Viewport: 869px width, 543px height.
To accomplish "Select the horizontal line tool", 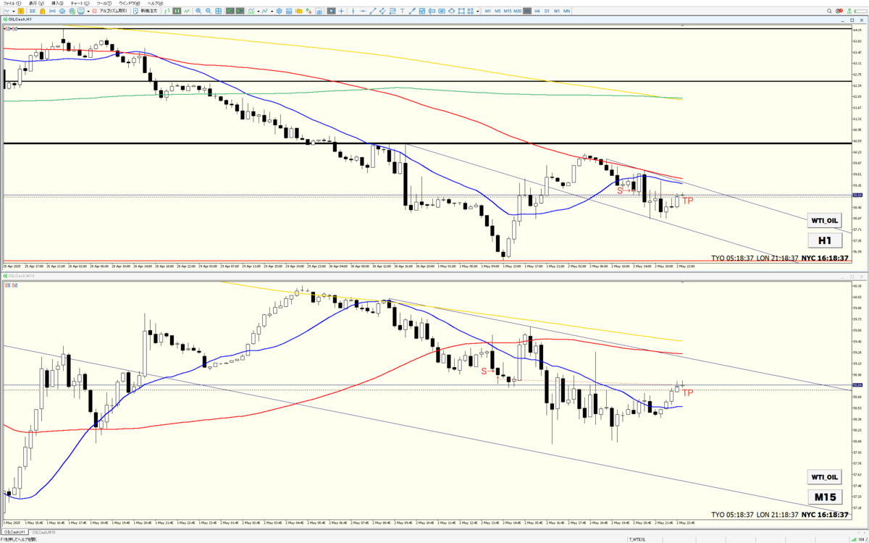I will coord(363,11).
